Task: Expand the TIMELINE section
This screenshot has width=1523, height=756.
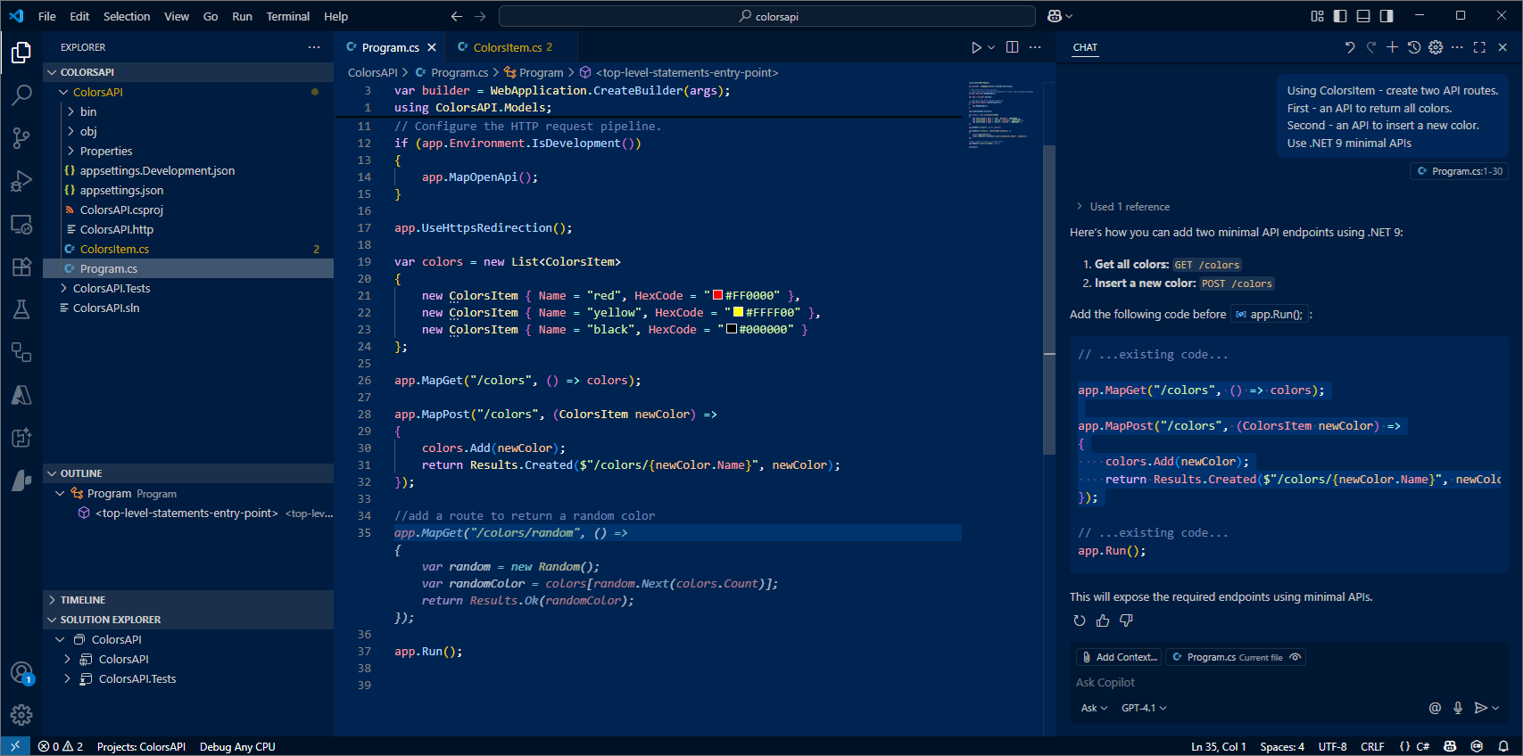Action: tap(83, 600)
